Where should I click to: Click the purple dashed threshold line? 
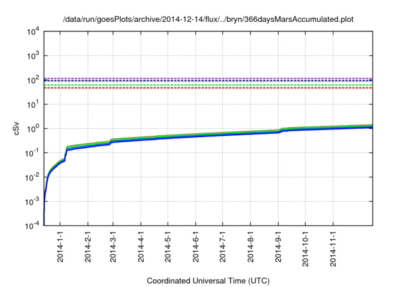[208, 78]
